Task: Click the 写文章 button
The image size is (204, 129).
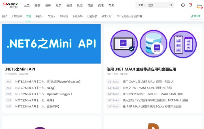Action: pyautogui.click(x=196, y=16)
